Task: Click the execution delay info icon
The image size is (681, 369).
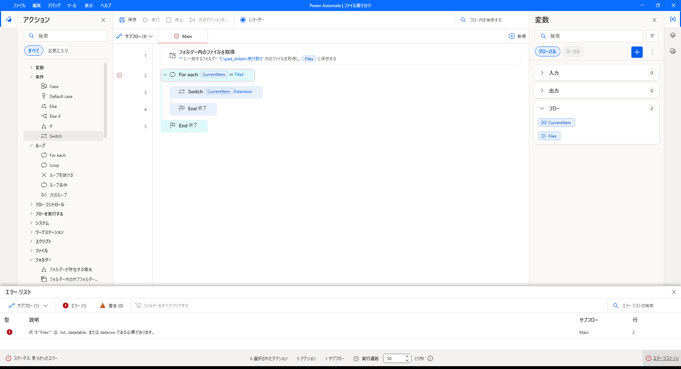Action: (x=430, y=358)
